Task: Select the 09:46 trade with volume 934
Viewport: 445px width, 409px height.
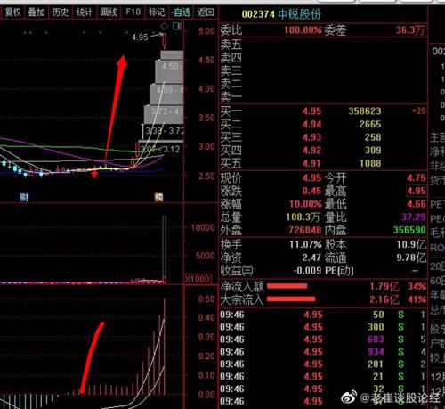Action: pyautogui.click(x=323, y=352)
